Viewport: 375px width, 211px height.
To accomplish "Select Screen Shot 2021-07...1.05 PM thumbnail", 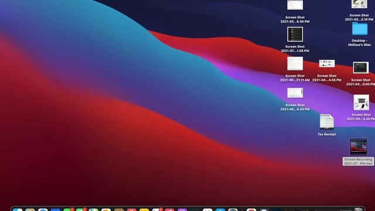I will (295, 34).
